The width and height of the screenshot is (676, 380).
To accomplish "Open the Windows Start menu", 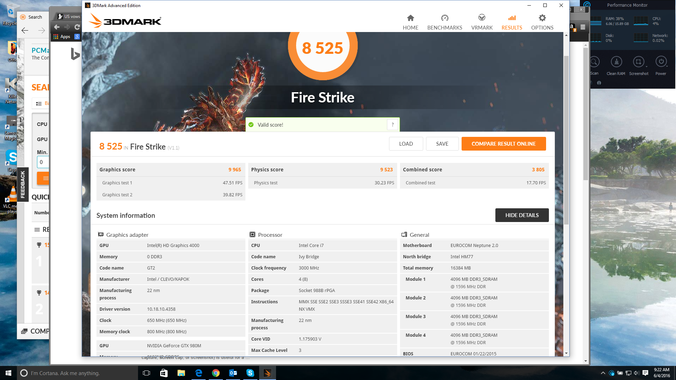I will coord(8,373).
